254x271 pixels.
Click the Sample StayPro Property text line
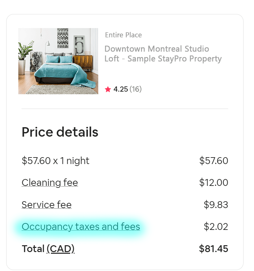[175, 59]
